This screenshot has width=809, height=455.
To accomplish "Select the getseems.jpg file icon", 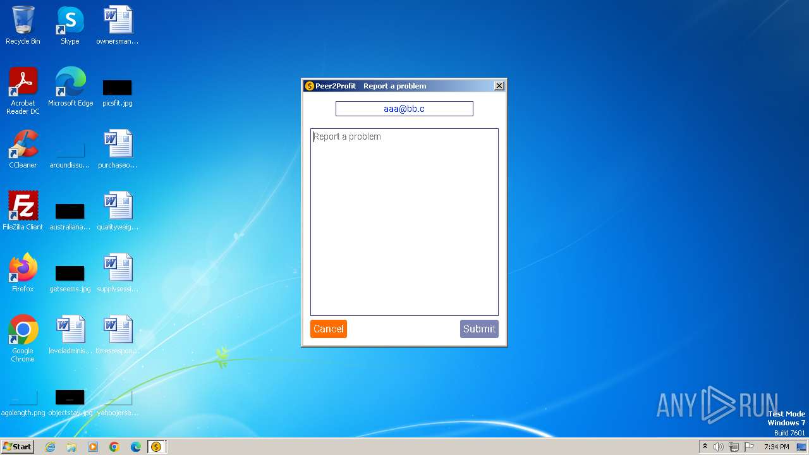I will click(70, 277).
